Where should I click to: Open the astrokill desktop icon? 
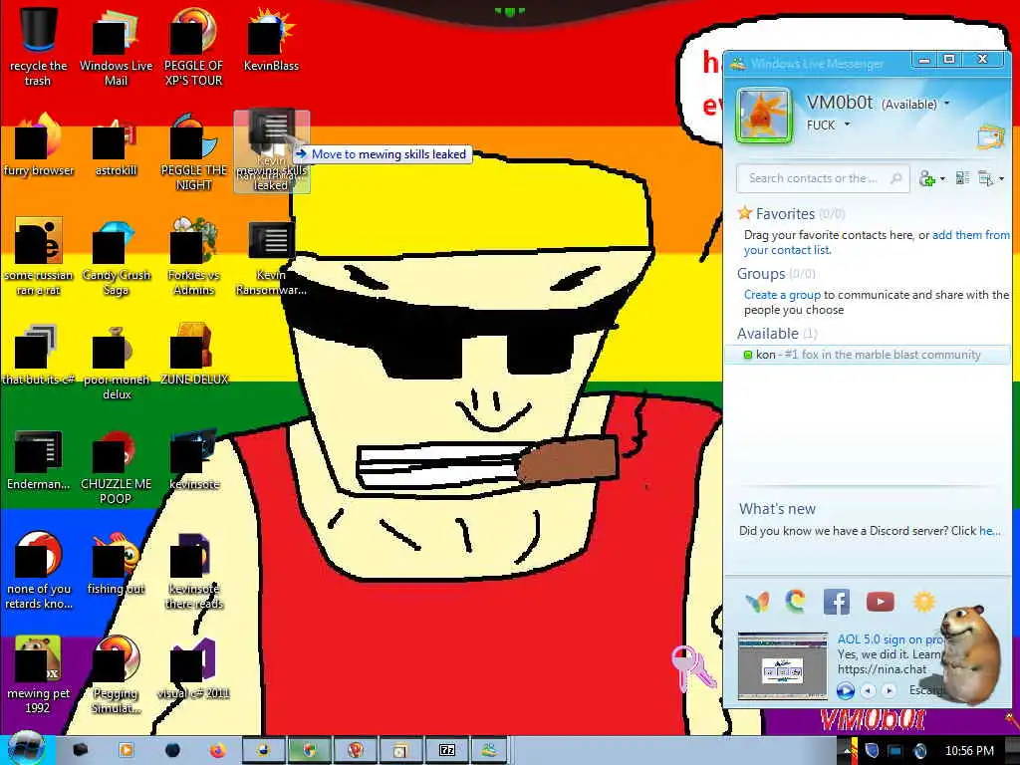(116, 144)
